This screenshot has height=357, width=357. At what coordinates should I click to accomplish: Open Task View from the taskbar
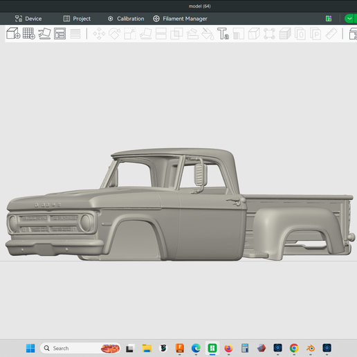coord(129,348)
